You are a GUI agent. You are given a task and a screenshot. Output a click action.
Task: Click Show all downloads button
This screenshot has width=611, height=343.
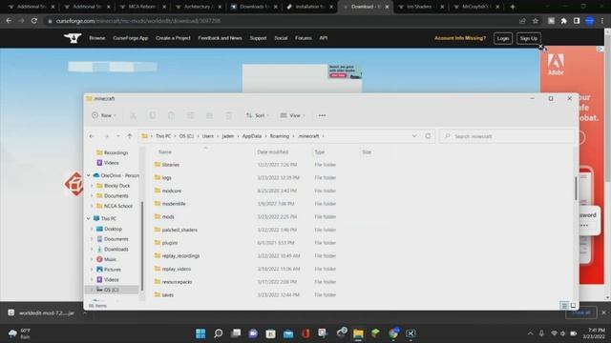pos(581,313)
